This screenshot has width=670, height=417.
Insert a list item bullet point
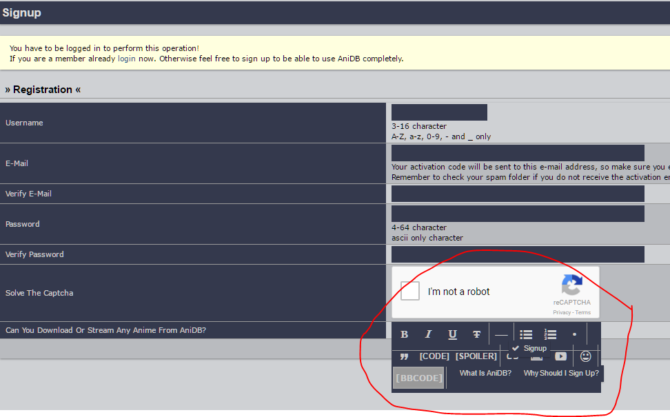click(574, 334)
